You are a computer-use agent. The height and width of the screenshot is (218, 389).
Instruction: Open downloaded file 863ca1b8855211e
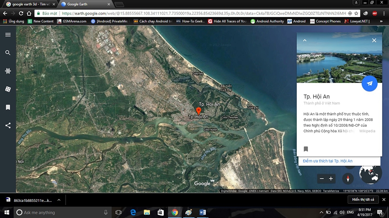29,200
